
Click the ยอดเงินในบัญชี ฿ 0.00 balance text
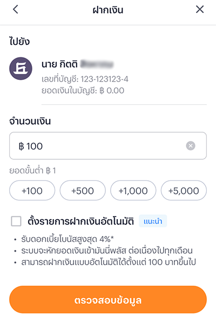coord(83,91)
